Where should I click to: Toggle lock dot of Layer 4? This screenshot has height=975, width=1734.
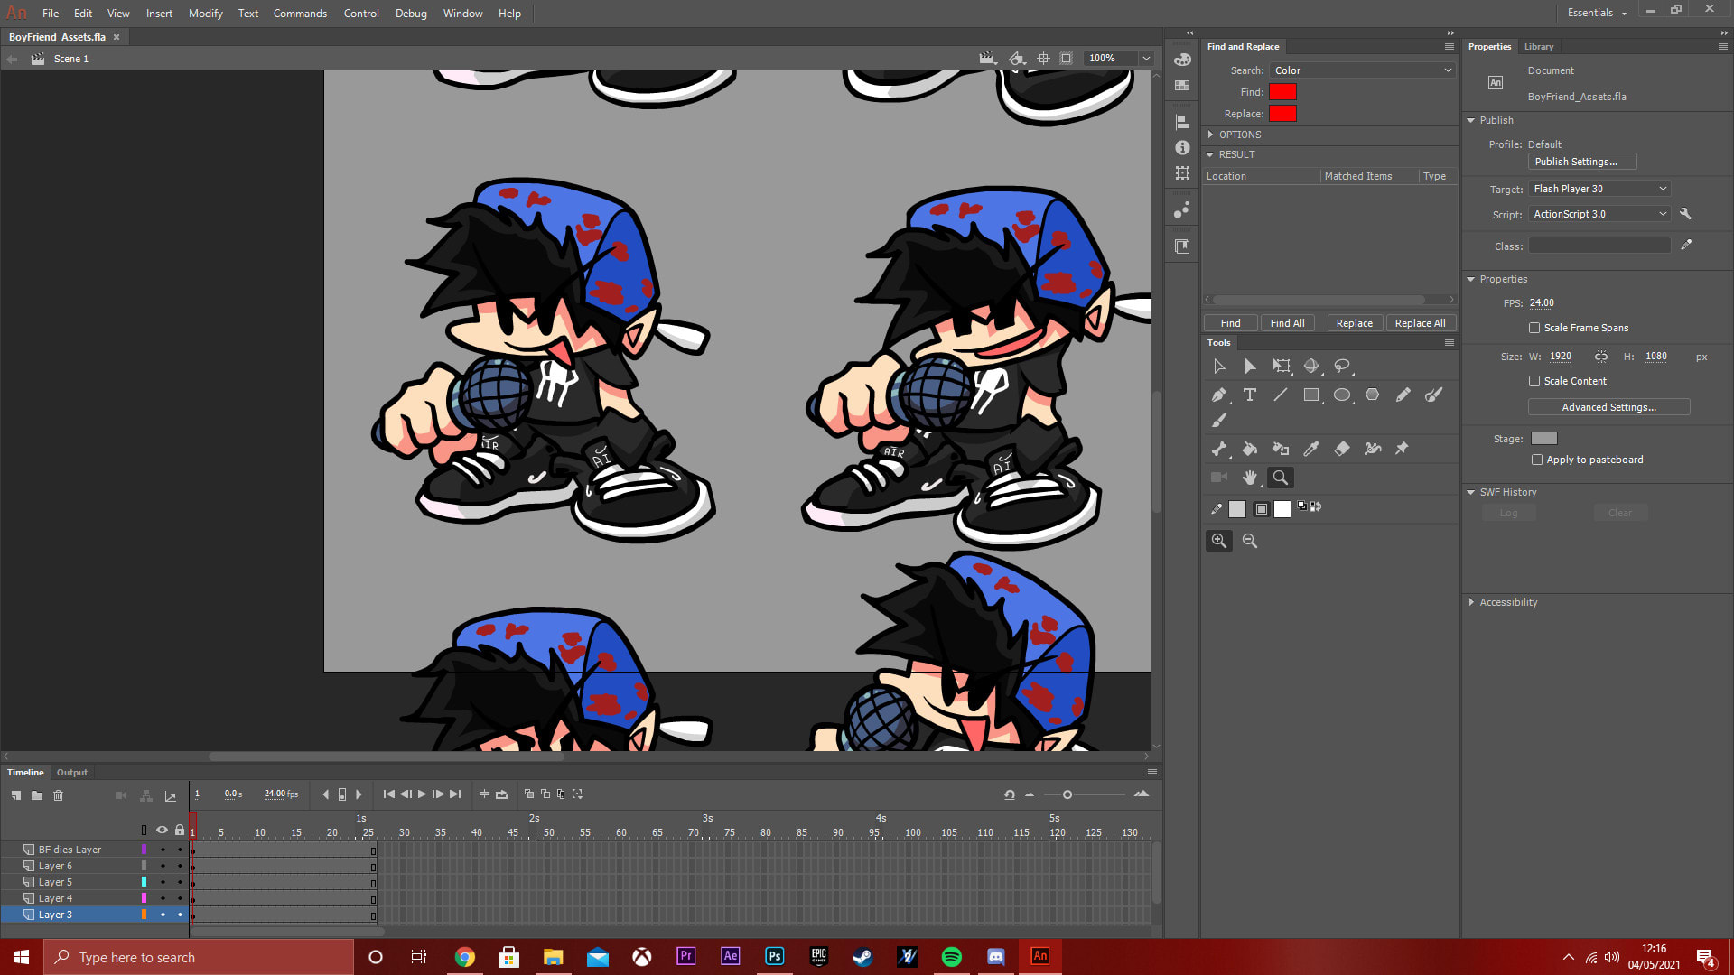pyautogui.click(x=180, y=898)
